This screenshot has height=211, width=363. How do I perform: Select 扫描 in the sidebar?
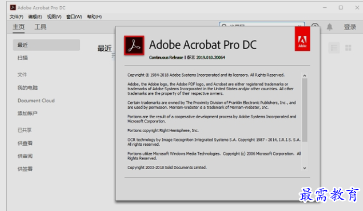tap(22, 58)
